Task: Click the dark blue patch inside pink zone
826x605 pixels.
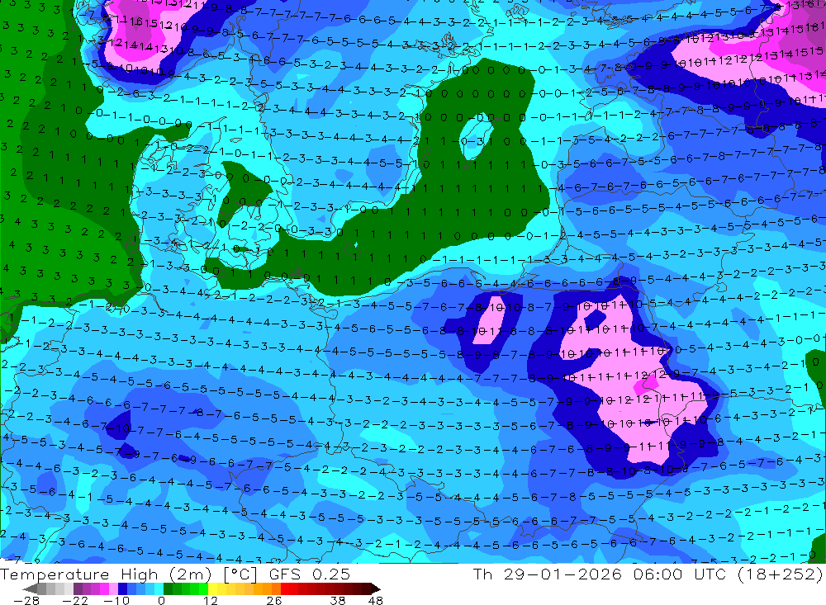Action: click(x=595, y=319)
